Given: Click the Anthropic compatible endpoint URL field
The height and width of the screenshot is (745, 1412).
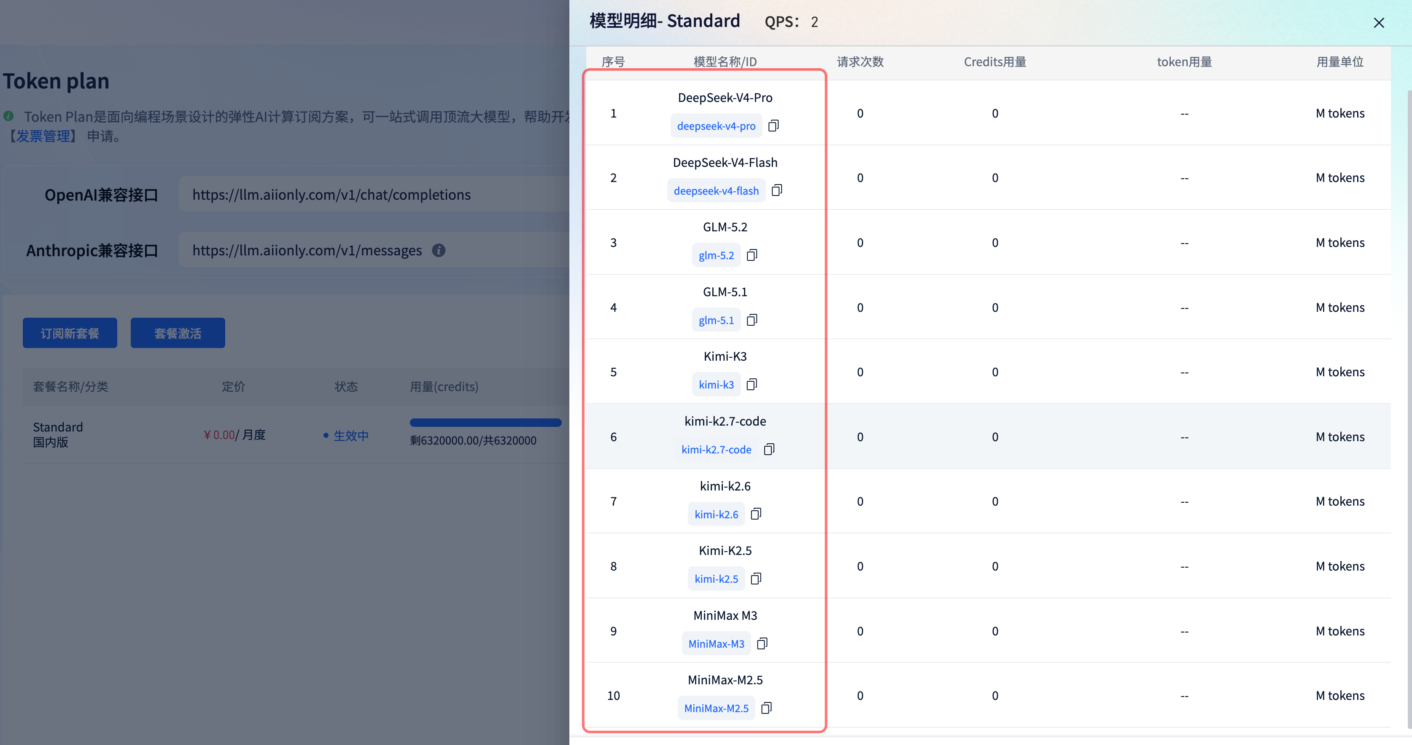Looking at the screenshot, I should [375, 250].
